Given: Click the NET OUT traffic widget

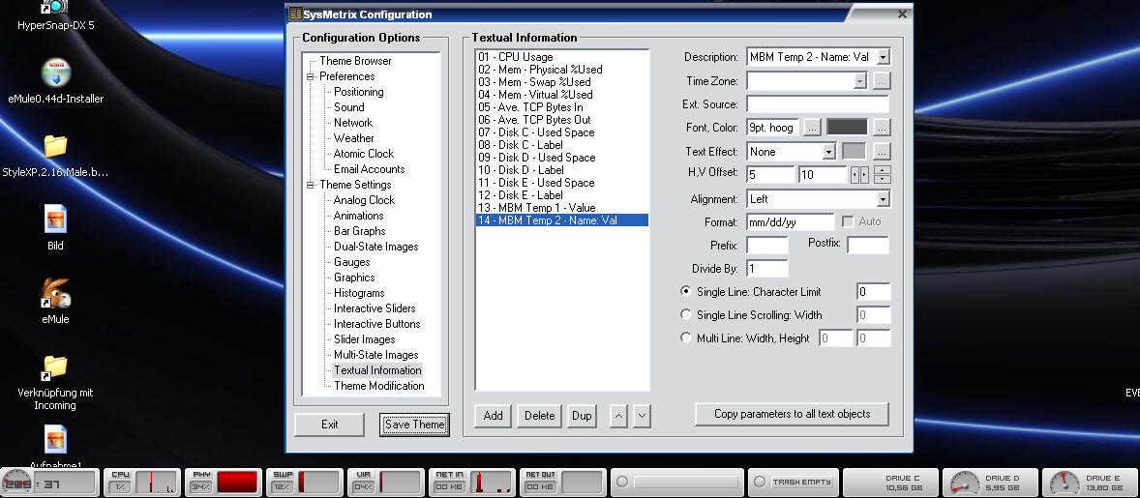Looking at the screenshot, I should point(563,482).
